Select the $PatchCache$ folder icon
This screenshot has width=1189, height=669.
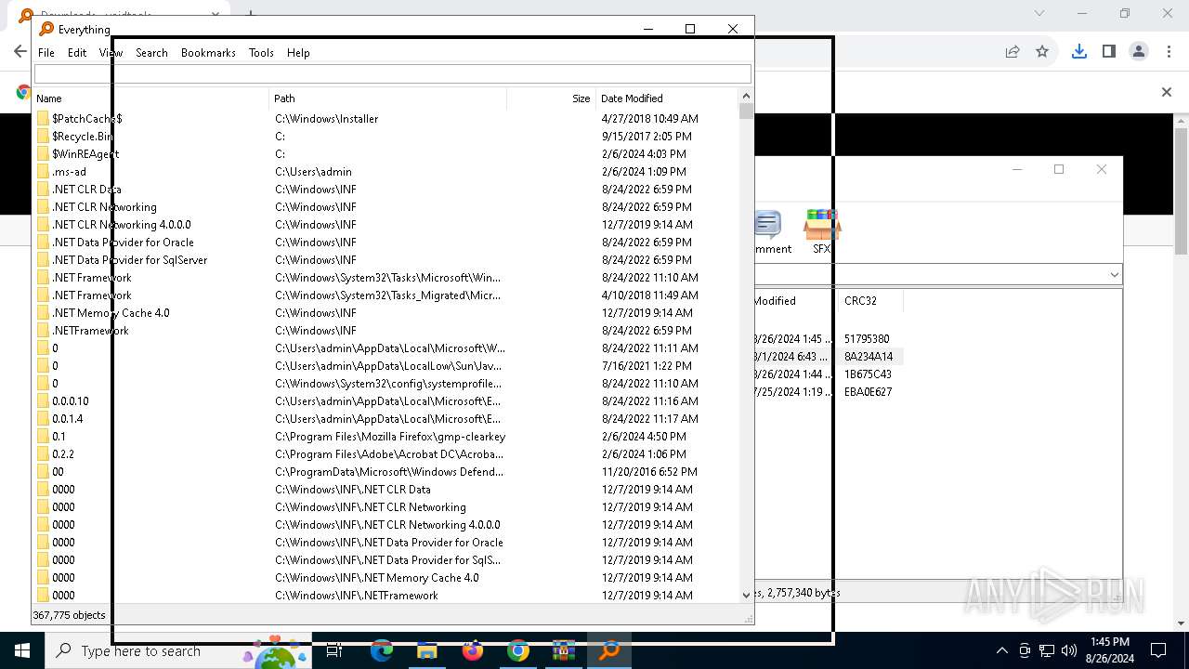coord(43,119)
